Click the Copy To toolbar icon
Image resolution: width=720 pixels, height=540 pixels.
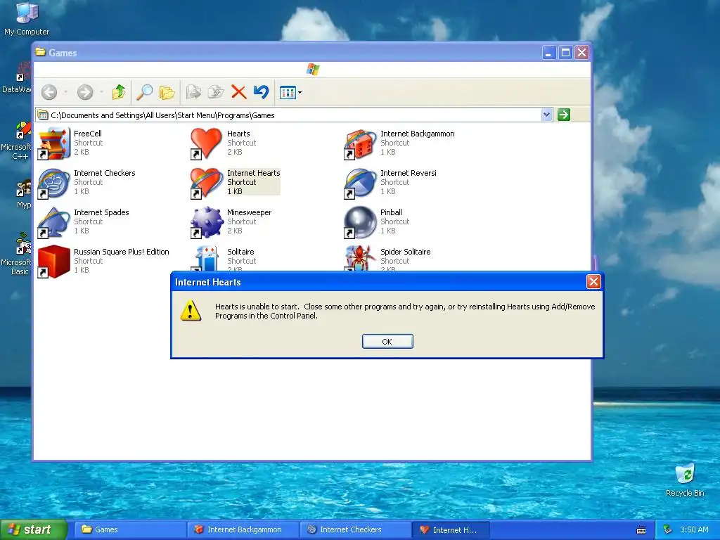216,92
